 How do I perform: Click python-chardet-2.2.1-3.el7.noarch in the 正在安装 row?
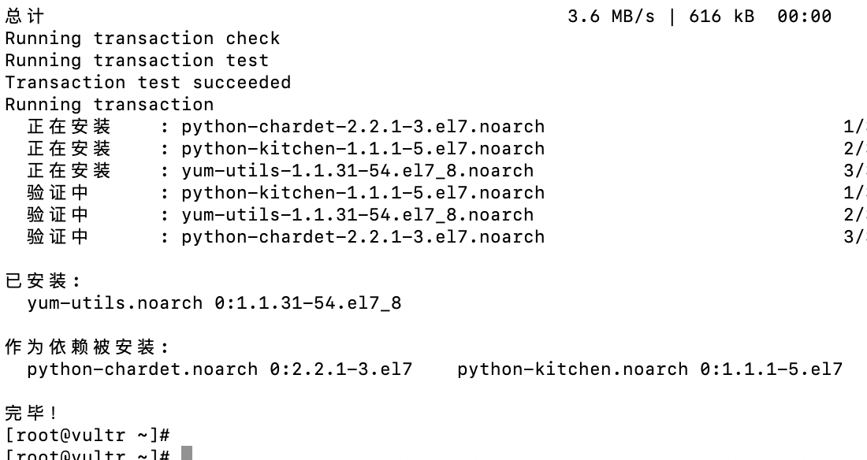click(363, 127)
